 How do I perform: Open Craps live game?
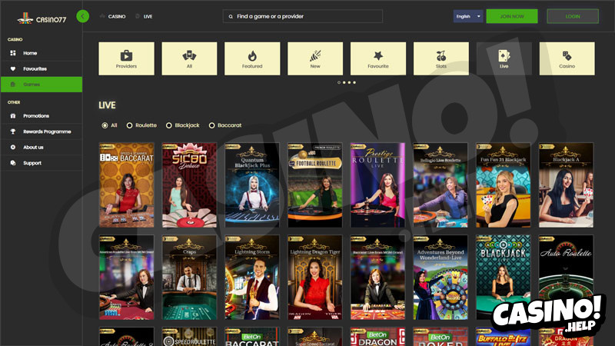click(189, 278)
